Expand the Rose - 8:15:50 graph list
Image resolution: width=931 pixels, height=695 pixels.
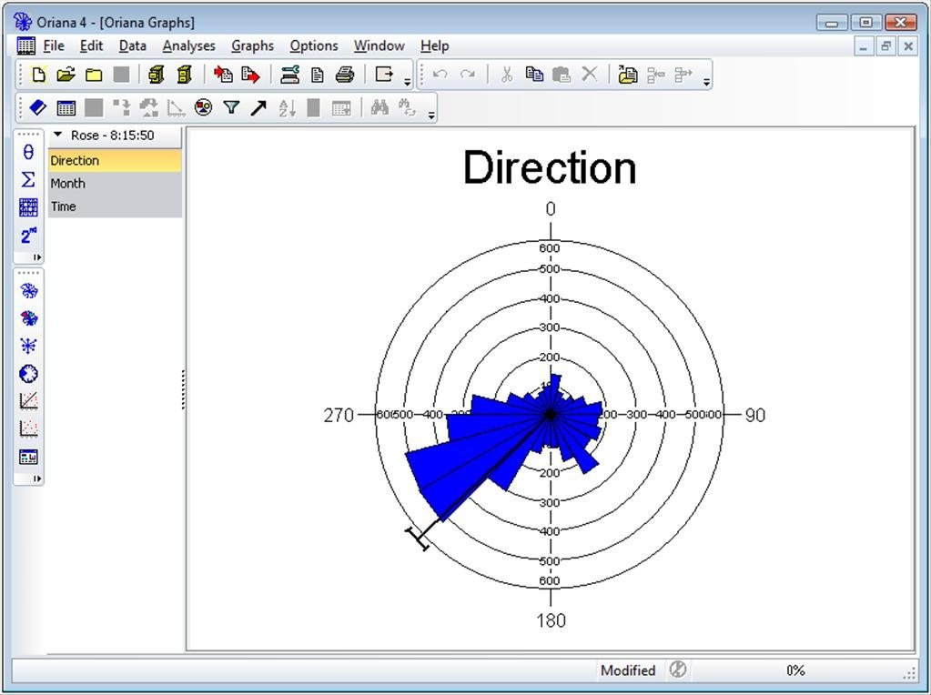click(x=57, y=135)
